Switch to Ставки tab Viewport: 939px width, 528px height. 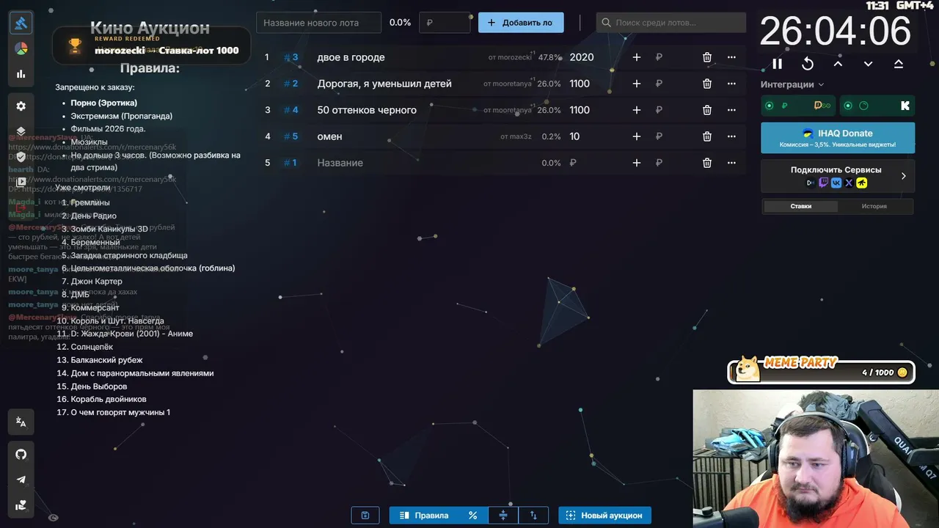800,206
